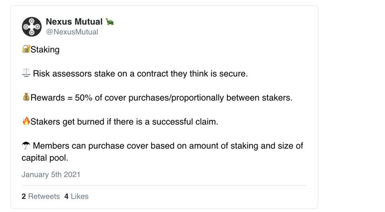View the 2 Retweets list
This screenshot has width=385, height=212.
click(x=41, y=196)
